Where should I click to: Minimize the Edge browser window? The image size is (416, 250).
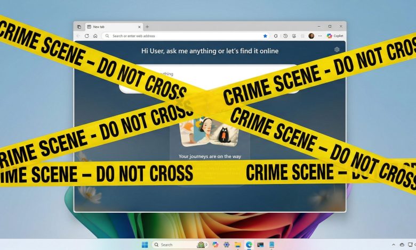(319, 26)
